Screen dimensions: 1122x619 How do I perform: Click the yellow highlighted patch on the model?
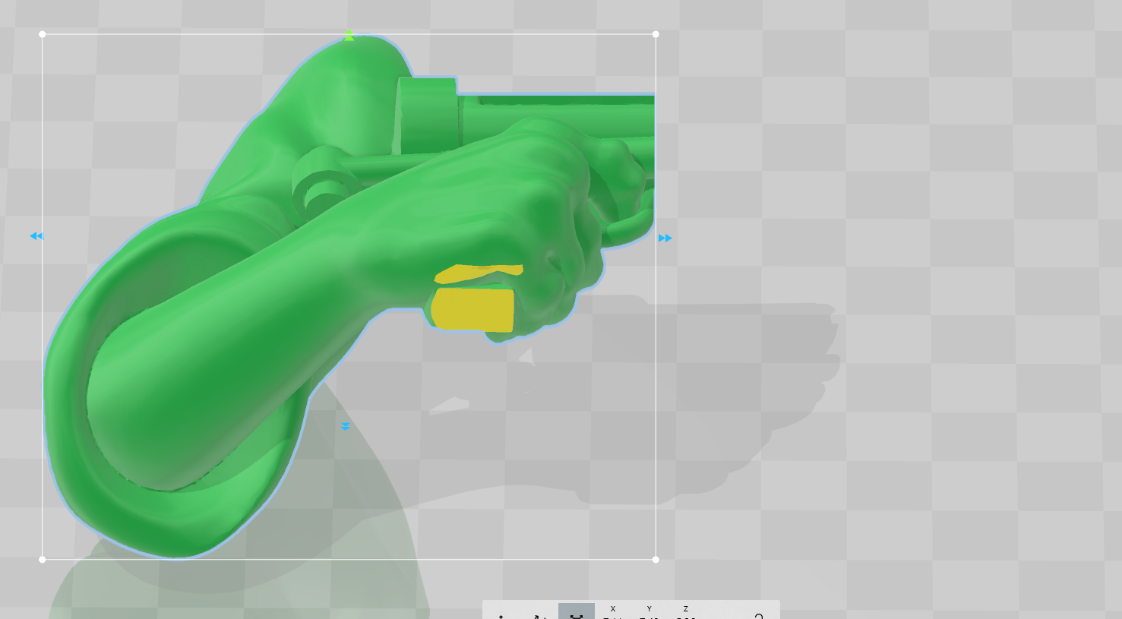coord(473,309)
